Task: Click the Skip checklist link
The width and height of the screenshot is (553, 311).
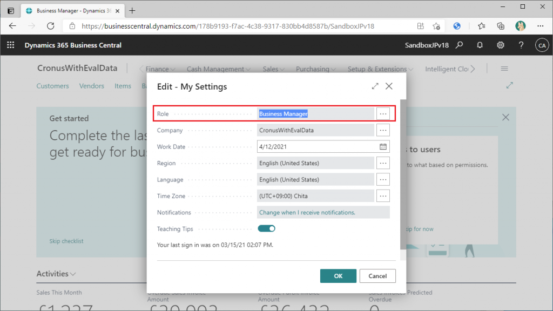Action: click(66, 241)
